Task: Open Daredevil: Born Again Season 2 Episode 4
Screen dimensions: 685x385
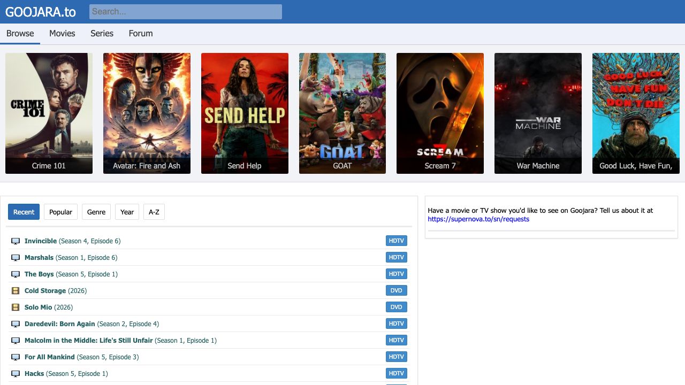Action: 92,324
